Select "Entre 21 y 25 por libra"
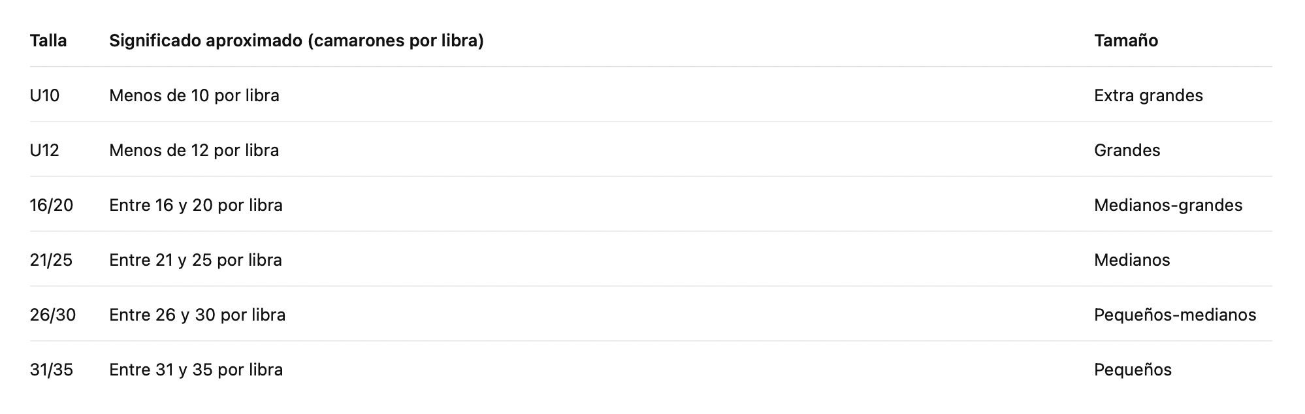 coord(195,260)
